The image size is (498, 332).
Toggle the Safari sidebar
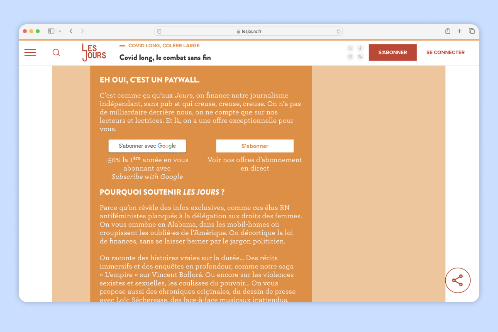coord(51,31)
